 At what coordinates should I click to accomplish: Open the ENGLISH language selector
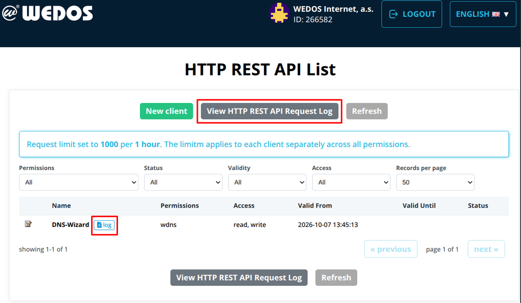pyautogui.click(x=483, y=14)
